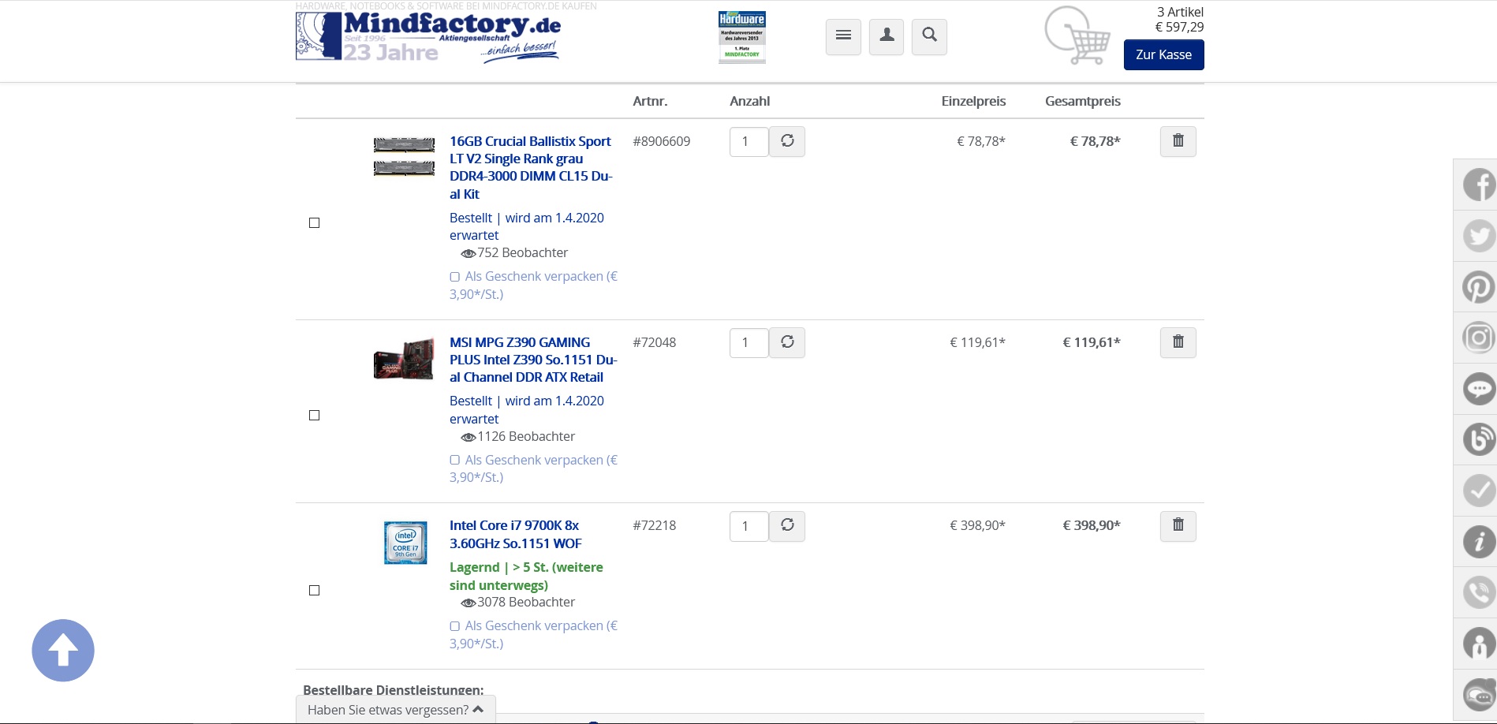The height and width of the screenshot is (724, 1497).
Task: Click the '3078 Beobachter' text
Action: (x=526, y=602)
